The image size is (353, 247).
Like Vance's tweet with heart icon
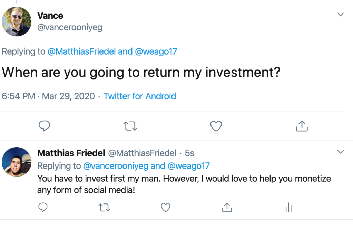click(x=216, y=126)
